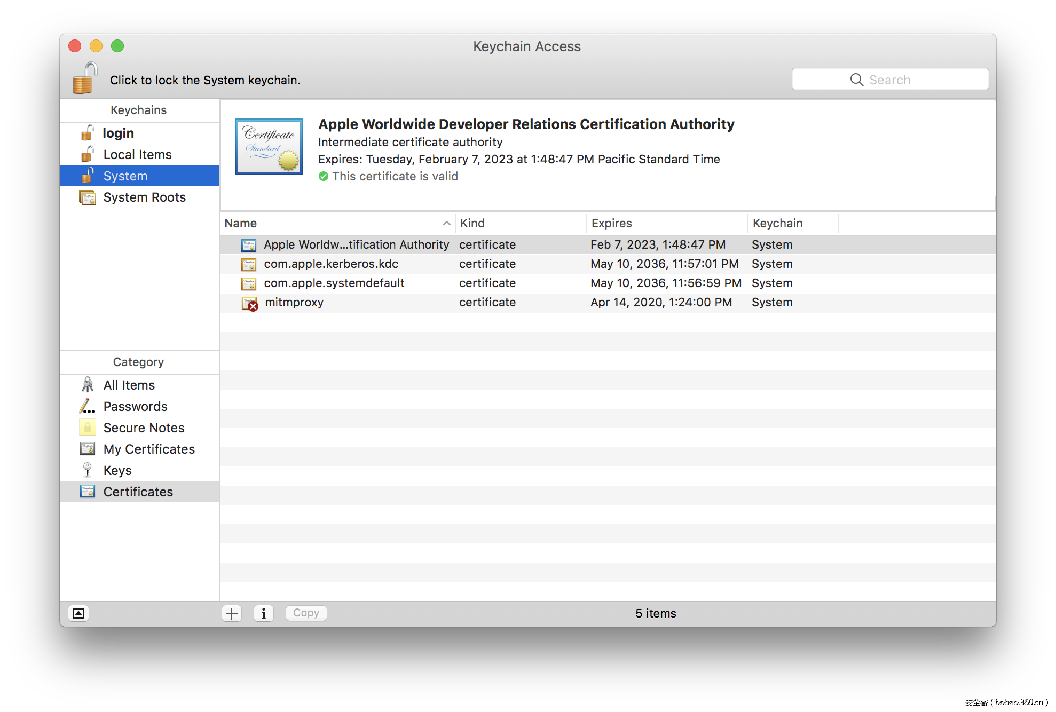This screenshot has width=1056, height=712.
Task: Select the Secure Notes category
Action: click(144, 428)
